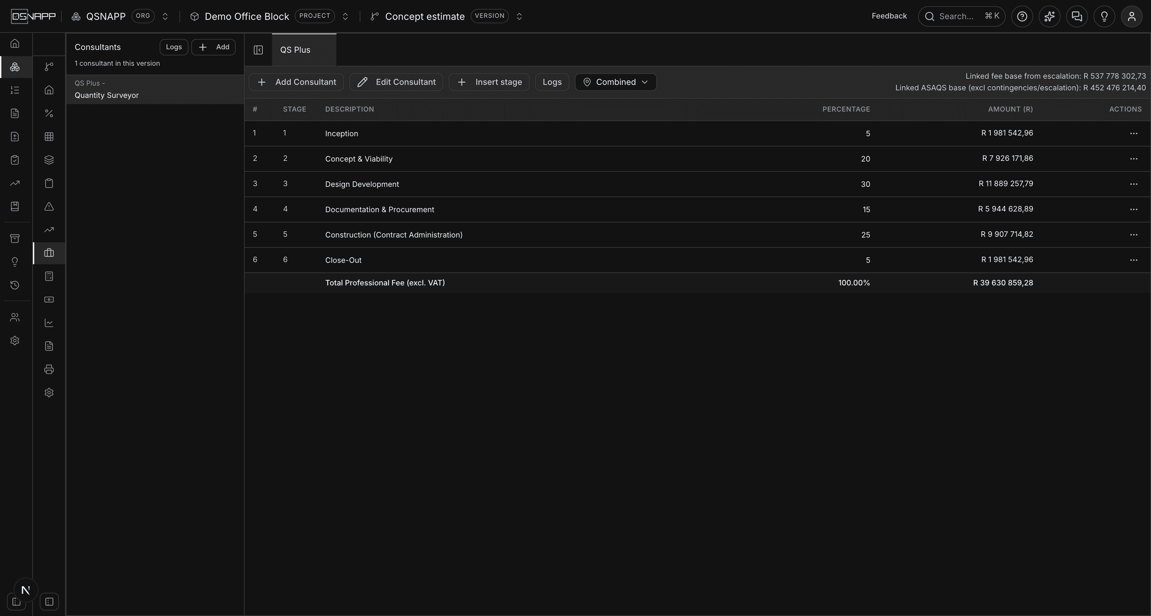The height and width of the screenshot is (616, 1151).
Task: Click the help question mark icon
Action: coord(1022,16)
